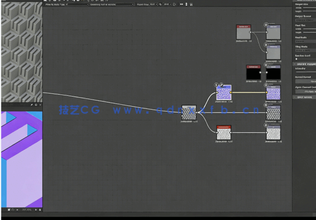Open the second Parent Size dropdown
The height and width of the screenshot is (220, 316).
(168, 4)
